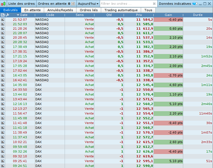Viewport: 213px width, 168px height.
Task: Open the Trading automatique tab
Action: 121,10
